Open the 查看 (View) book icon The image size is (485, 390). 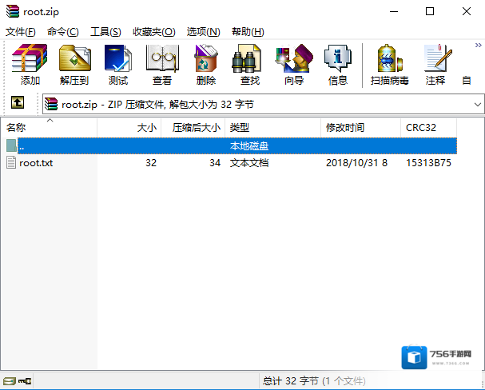[x=162, y=60]
